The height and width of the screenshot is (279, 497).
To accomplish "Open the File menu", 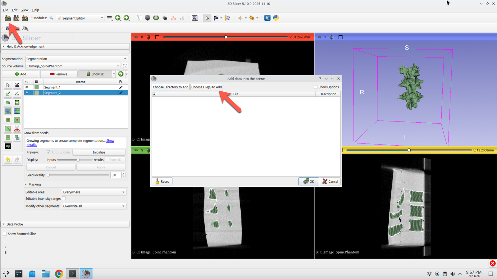I will pyautogui.click(x=5, y=10).
